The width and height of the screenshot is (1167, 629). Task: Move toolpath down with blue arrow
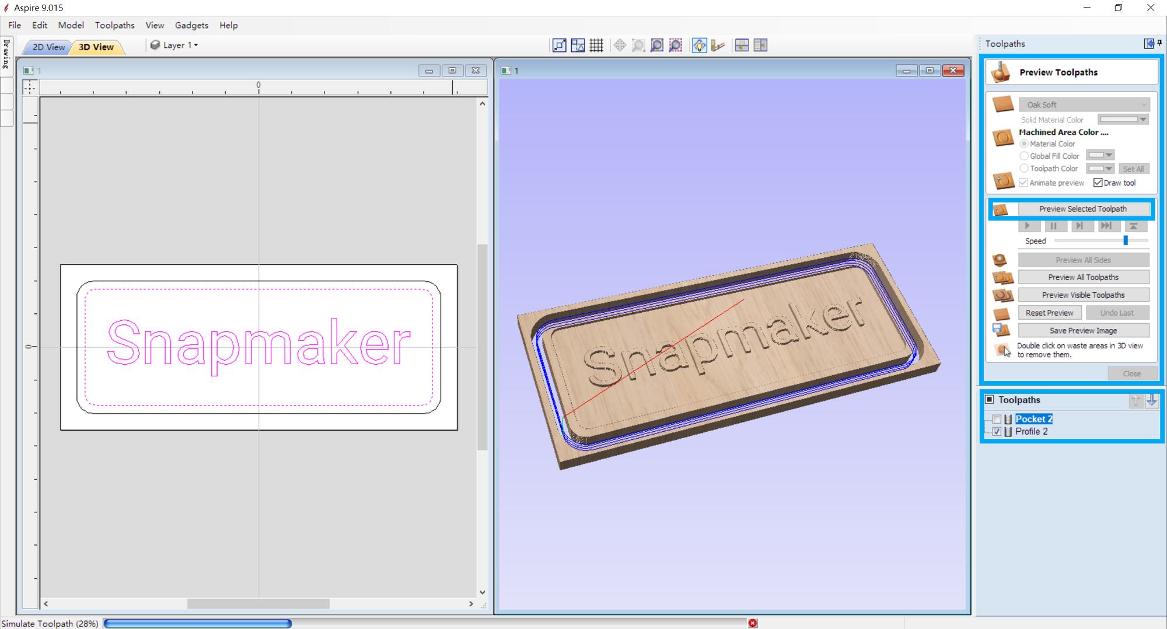click(x=1152, y=400)
